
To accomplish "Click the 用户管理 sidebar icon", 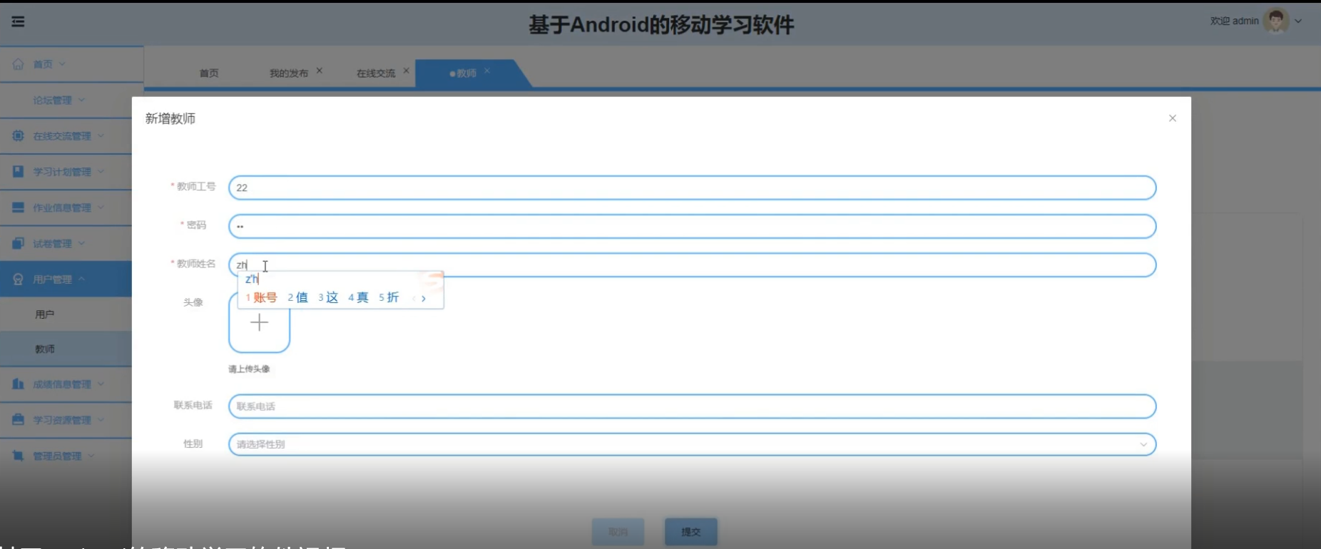I will tap(18, 279).
